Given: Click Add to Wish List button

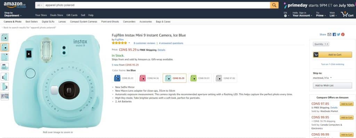Looking at the screenshot, I should pyautogui.click(x=333, y=85).
